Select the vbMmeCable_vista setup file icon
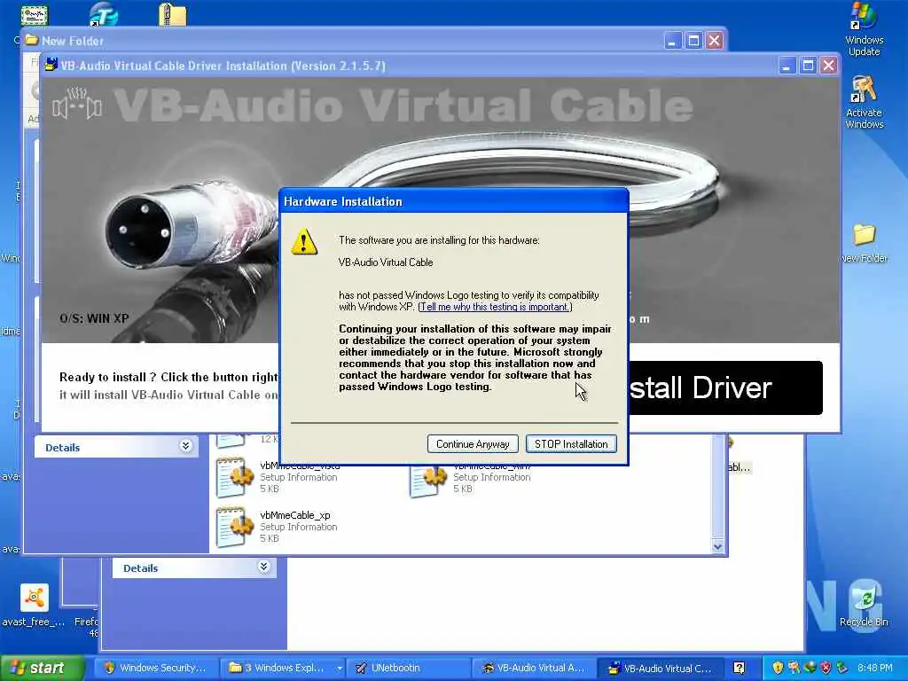Screen dimensions: 908x681 [x=234, y=477]
